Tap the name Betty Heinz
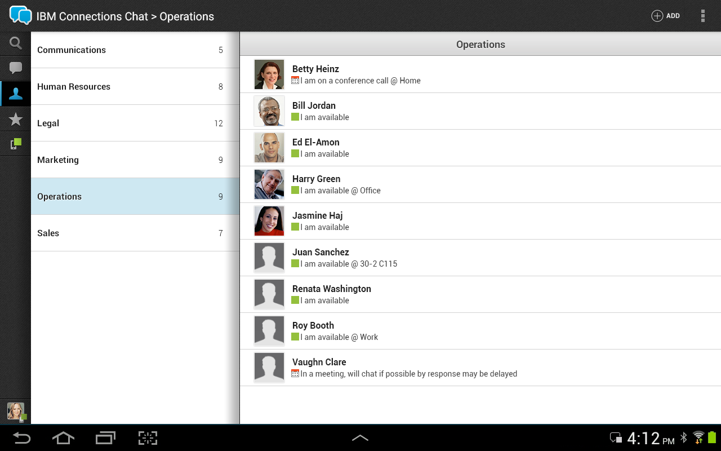The width and height of the screenshot is (721, 451). tap(315, 69)
